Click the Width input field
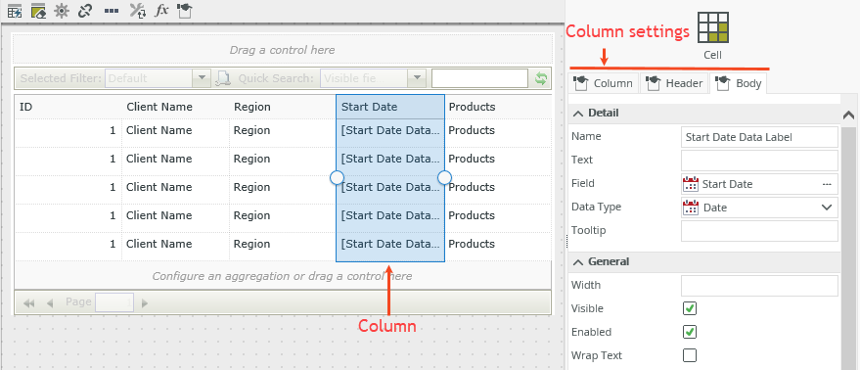The image size is (860, 370). pyautogui.click(x=759, y=286)
